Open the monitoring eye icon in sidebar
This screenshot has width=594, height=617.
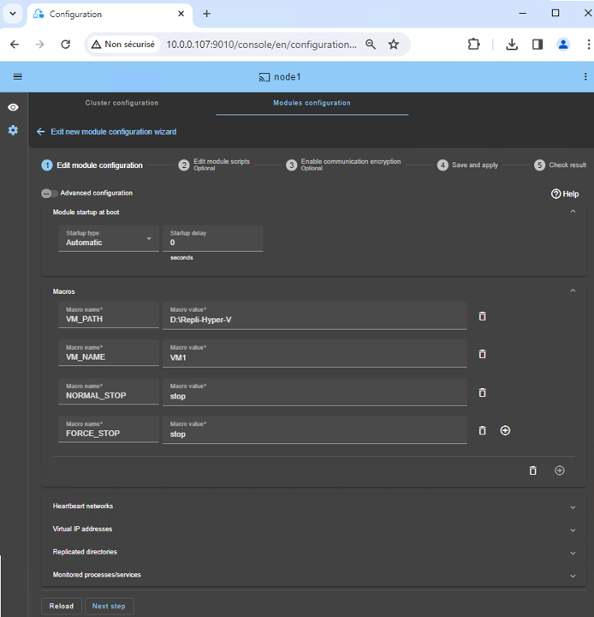[x=13, y=107]
